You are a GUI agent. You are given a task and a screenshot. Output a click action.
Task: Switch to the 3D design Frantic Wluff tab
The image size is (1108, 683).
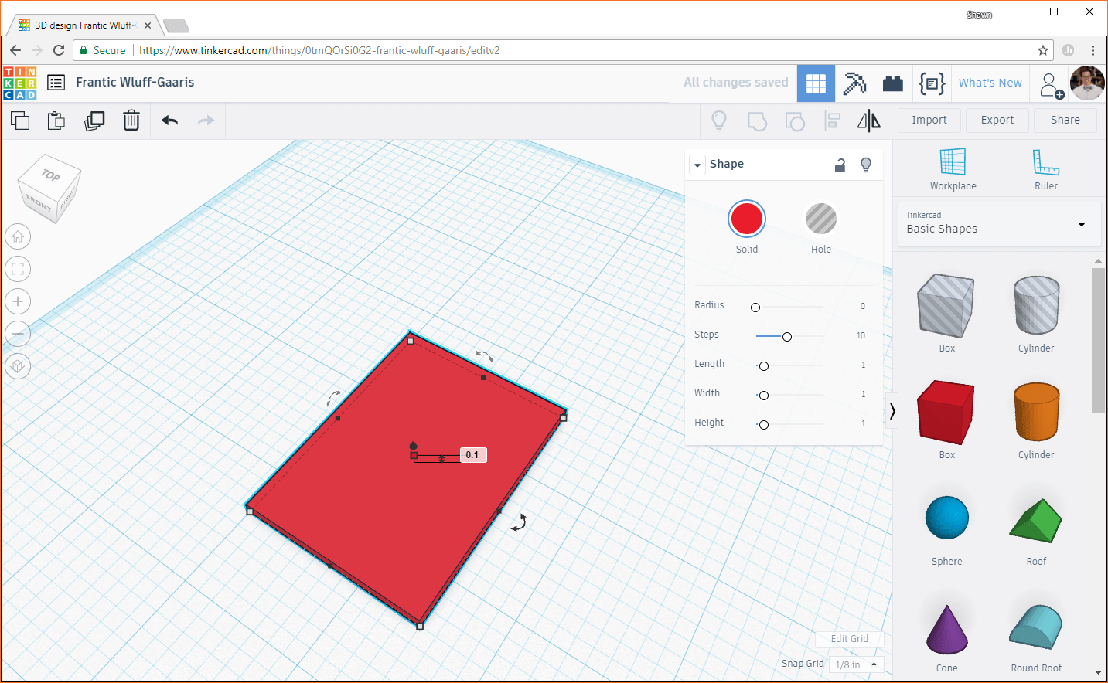click(x=80, y=24)
